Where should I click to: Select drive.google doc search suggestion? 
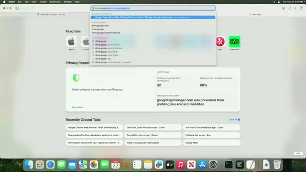click(153, 59)
